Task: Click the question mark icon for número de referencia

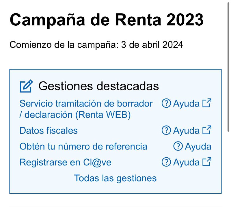Action: [x=178, y=146]
